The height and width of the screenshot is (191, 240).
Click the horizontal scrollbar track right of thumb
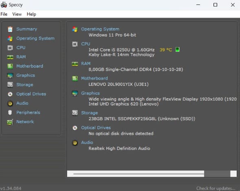tap(217, 174)
